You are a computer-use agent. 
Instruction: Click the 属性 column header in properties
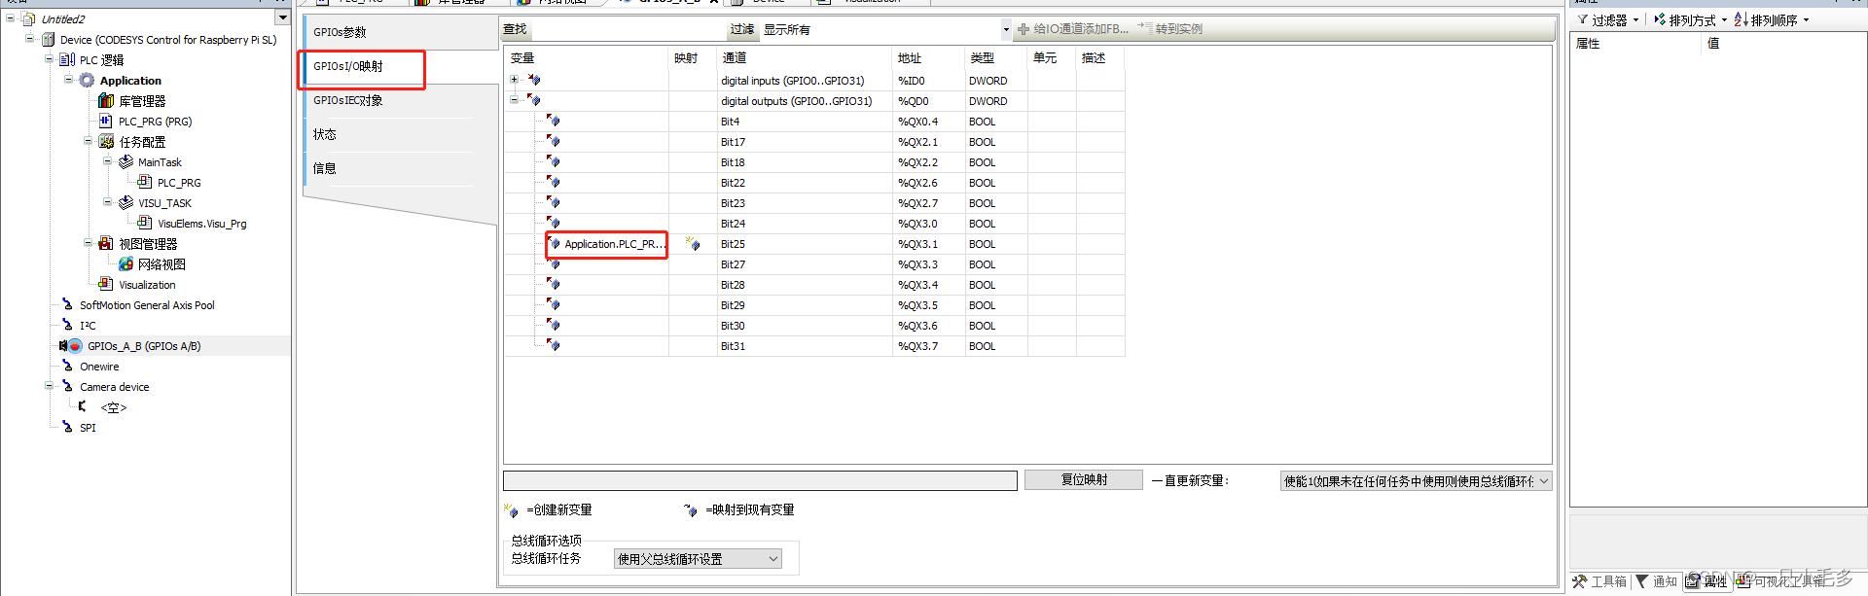click(x=1588, y=43)
